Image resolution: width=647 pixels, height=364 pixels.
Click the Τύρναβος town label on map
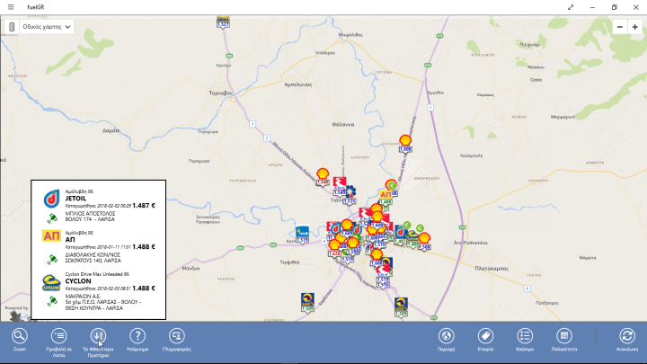pyautogui.click(x=221, y=93)
